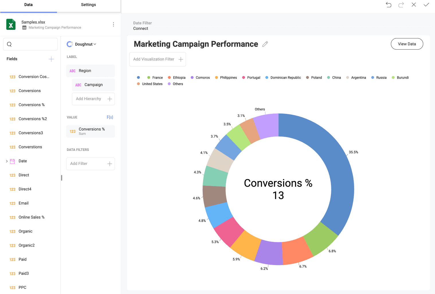Click the Burundi legend entry

(x=400, y=77)
